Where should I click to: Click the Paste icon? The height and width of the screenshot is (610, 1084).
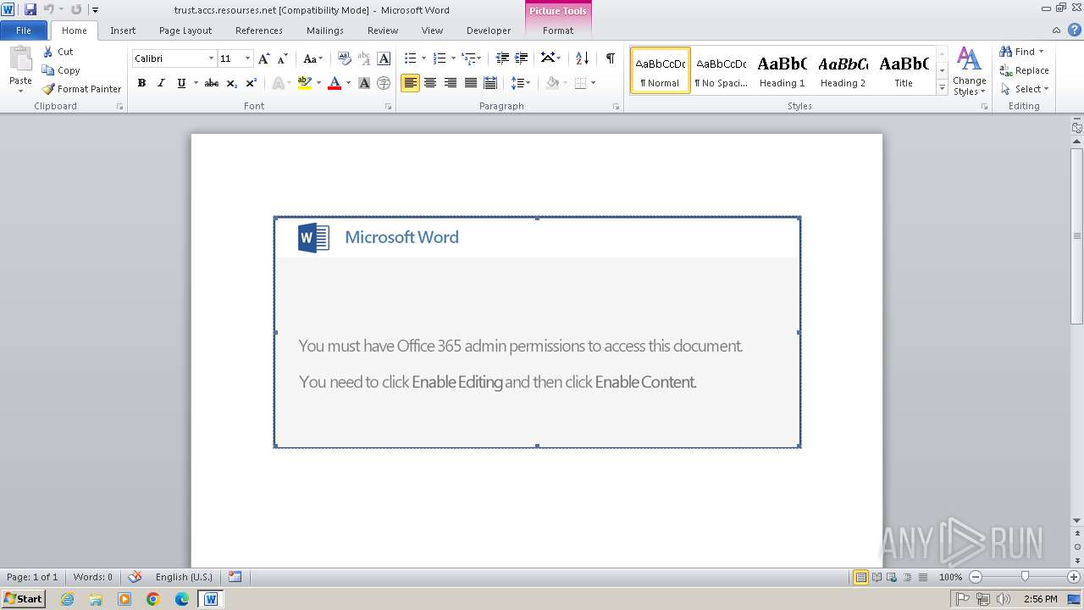(20, 59)
